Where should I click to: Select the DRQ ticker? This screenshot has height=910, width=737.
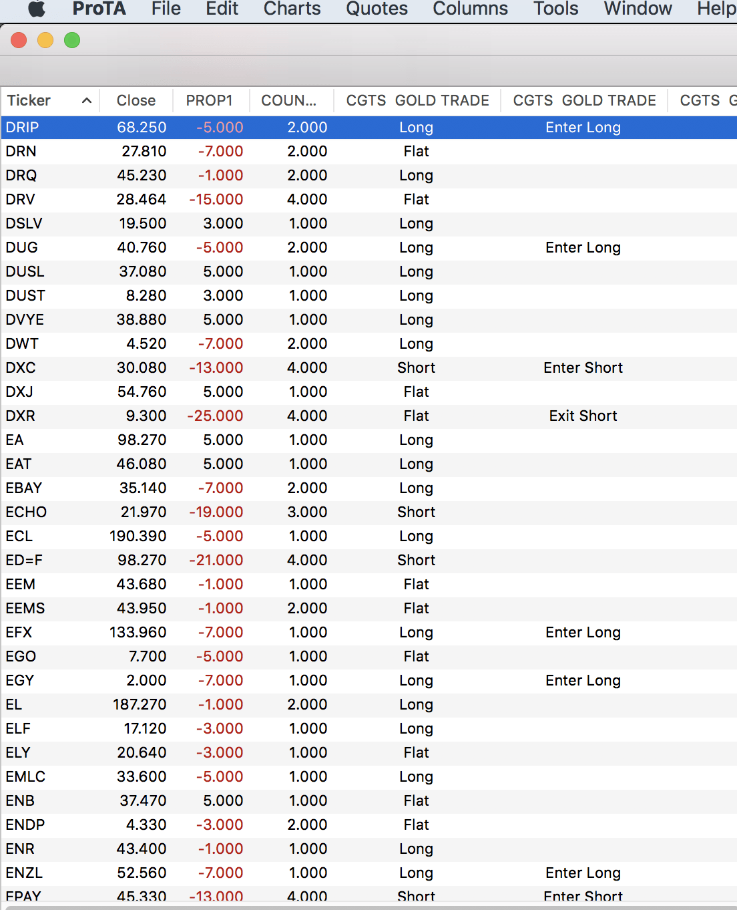21,176
